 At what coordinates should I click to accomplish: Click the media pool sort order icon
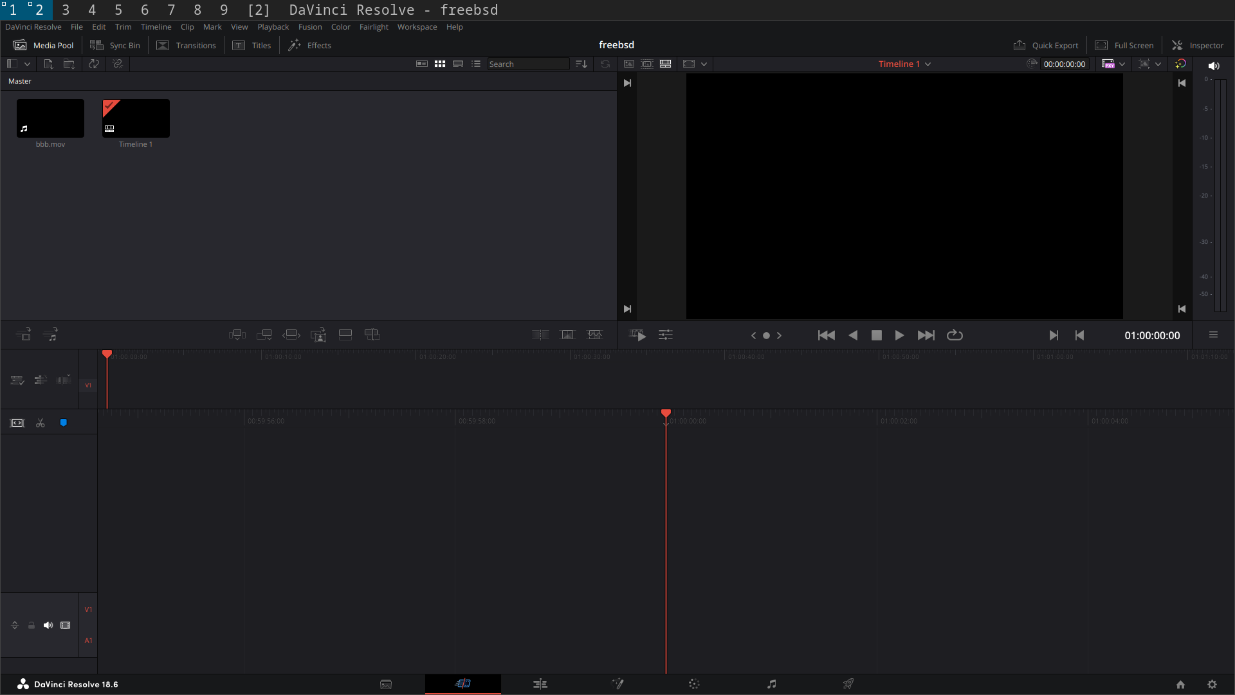click(x=581, y=64)
